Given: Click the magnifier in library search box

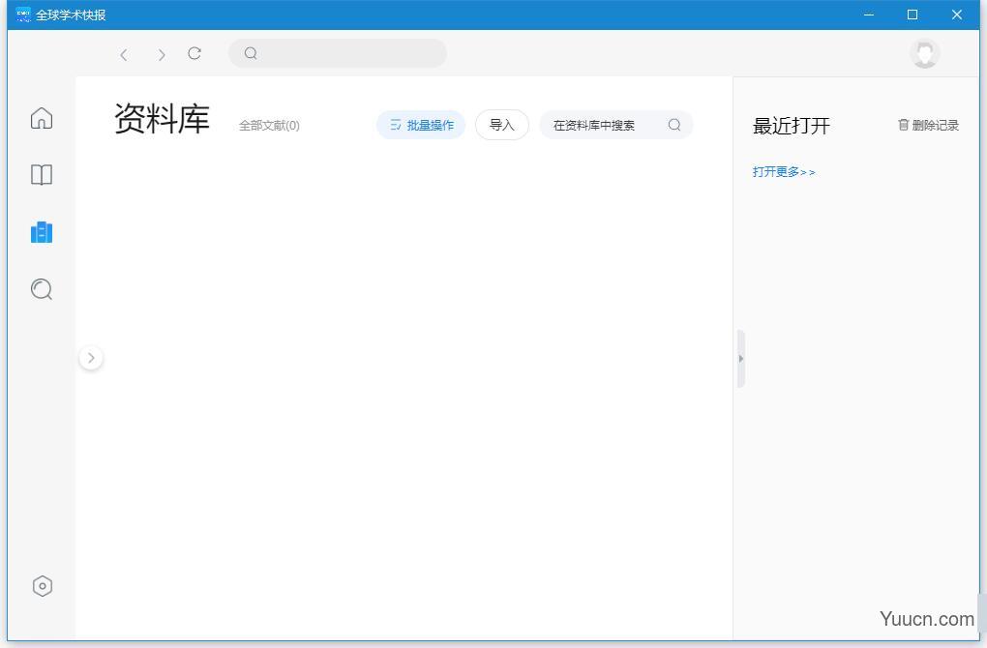Looking at the screenshot, I should (674, 125).
